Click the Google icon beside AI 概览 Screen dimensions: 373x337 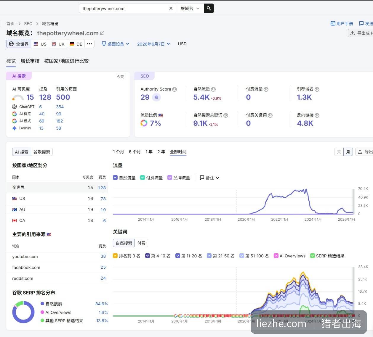pos(15,114)
